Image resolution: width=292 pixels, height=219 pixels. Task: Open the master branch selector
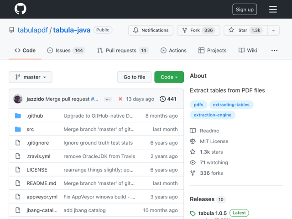(31, 77)
